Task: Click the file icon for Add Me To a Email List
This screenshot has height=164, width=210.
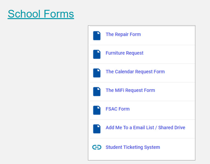Action: pos(97,129)
